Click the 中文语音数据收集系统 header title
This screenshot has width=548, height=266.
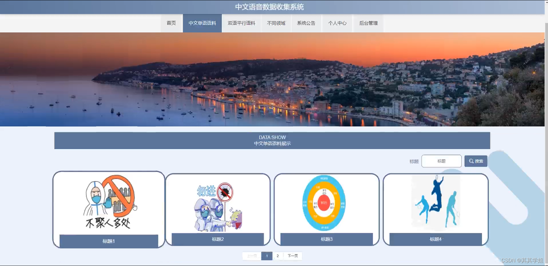pyautogui.click(x=270, y=7)
